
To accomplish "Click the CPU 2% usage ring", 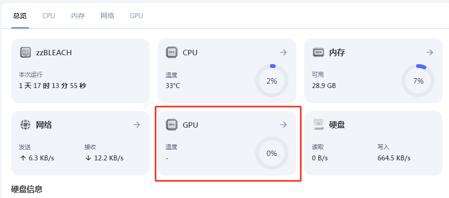I will [271, 81].
